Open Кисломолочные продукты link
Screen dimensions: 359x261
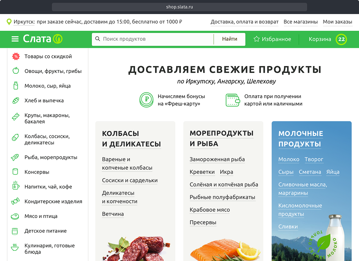tap(300, 210)
